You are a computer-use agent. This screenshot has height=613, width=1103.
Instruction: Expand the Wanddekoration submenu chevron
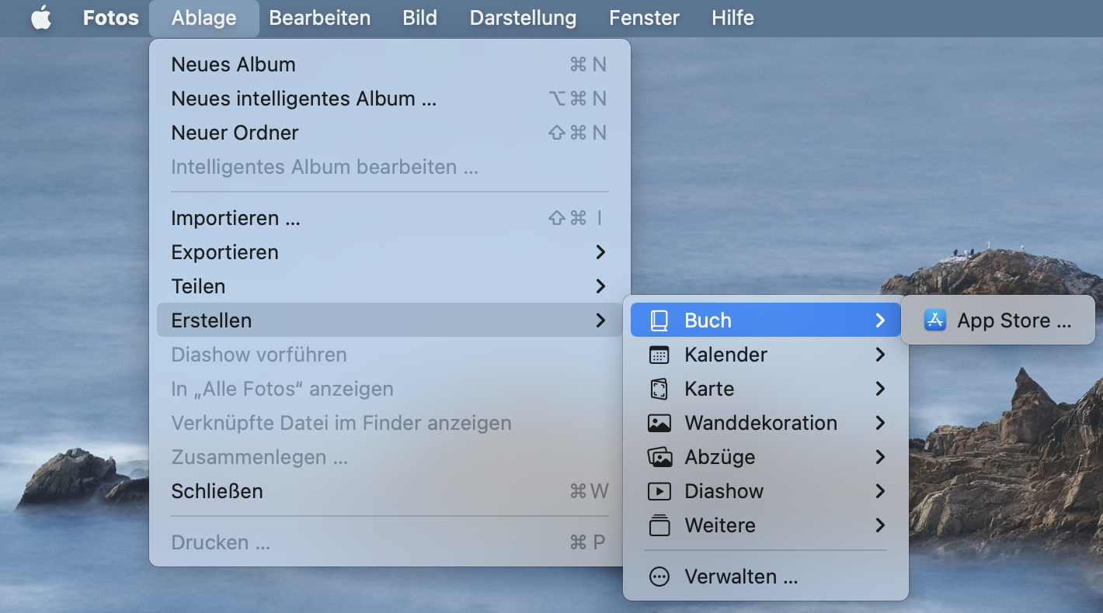tap(879, 423)
